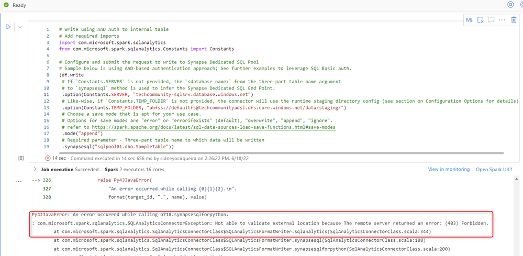Click the 'Job execution Succeeded' label
The width and height of the screenshot is (523, 256).
click(70, 169)
